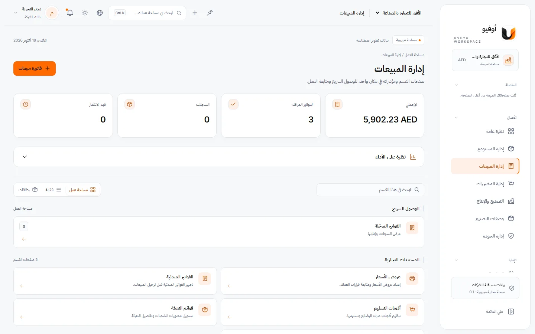
Task: Click the الإجمالي card document icon
Action: [337, 104]
